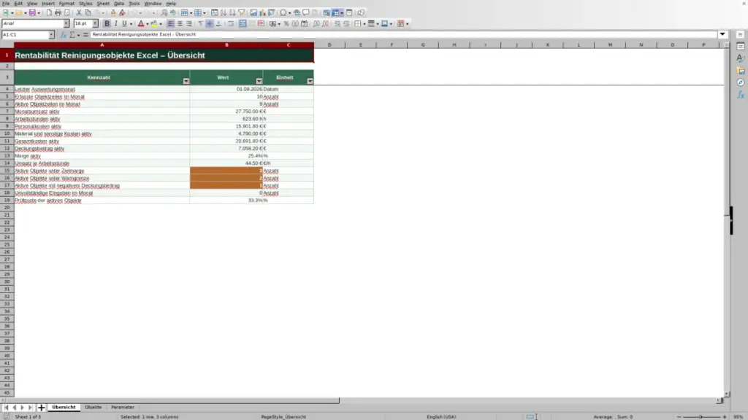Open the Data menu

119,4
